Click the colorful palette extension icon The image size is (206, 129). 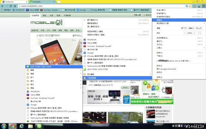click(x=194, y=6)
